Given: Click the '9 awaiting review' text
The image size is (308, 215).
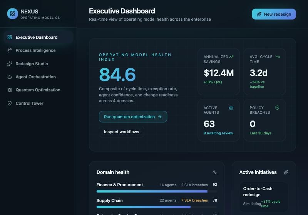Looking at the screenshot, I should [218, 133].
